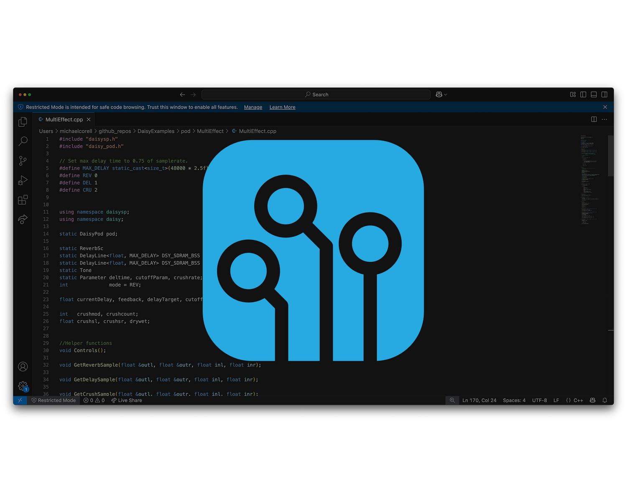Screen dimensions: 627x501
Task: Click the Learn More link
Action: point(282,107)
